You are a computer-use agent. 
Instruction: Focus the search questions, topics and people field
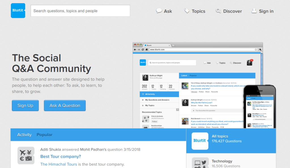(80, 11)
